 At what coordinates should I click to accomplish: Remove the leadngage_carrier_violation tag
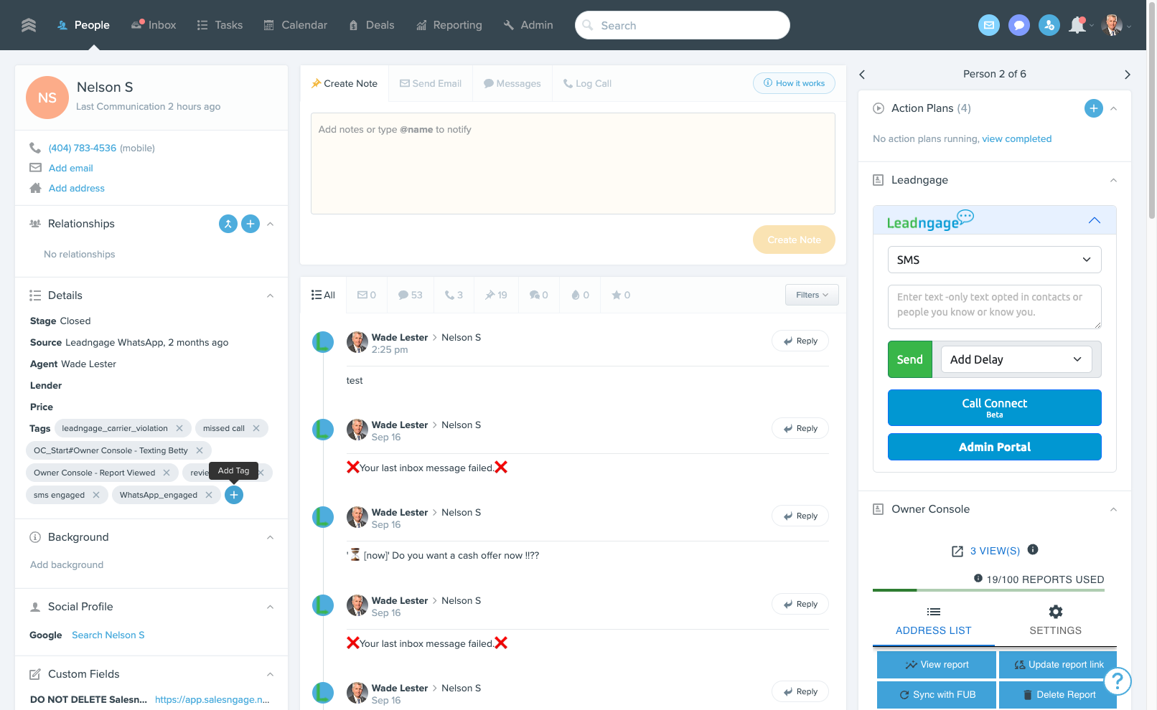coord(179,428)
